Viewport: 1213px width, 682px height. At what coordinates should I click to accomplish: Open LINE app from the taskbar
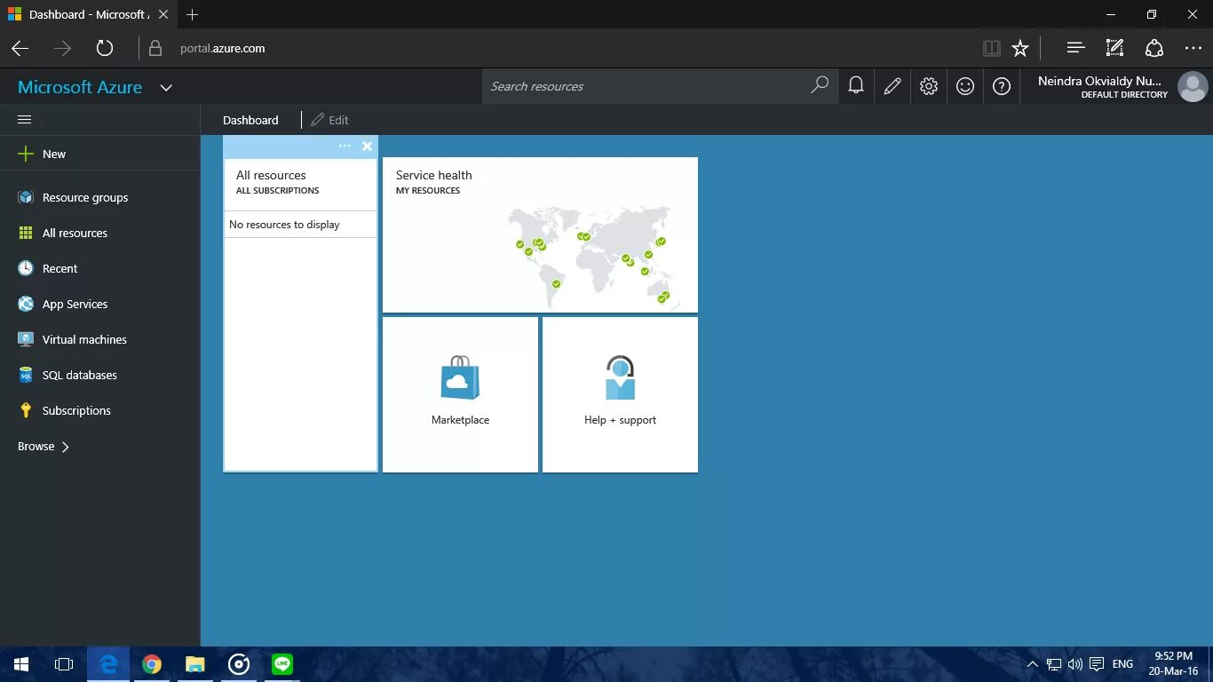(282, 664)
